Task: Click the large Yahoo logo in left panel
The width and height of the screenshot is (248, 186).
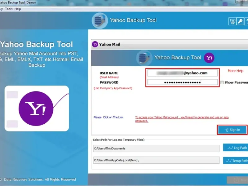Action: 36,108
